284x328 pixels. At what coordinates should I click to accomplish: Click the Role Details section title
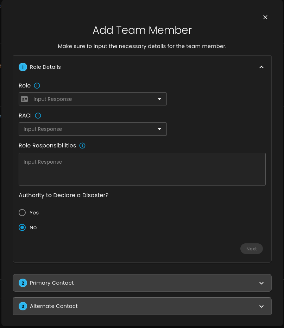[45, 67]
